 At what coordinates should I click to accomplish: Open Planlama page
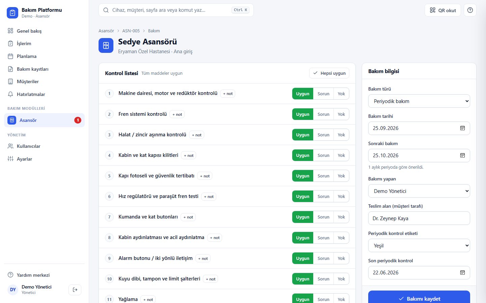[x=44, y=56]
